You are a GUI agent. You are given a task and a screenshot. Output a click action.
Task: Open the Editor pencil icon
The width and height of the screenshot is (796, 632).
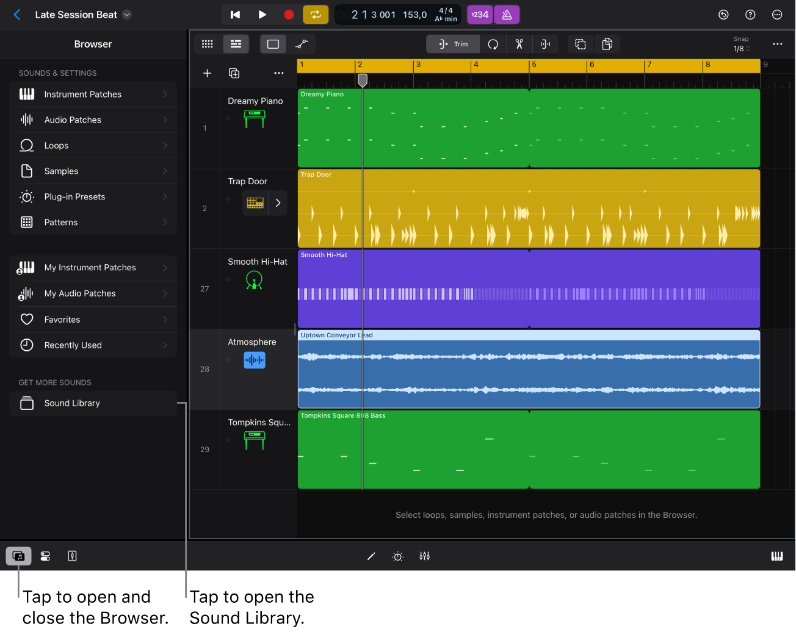click(371, 556)
